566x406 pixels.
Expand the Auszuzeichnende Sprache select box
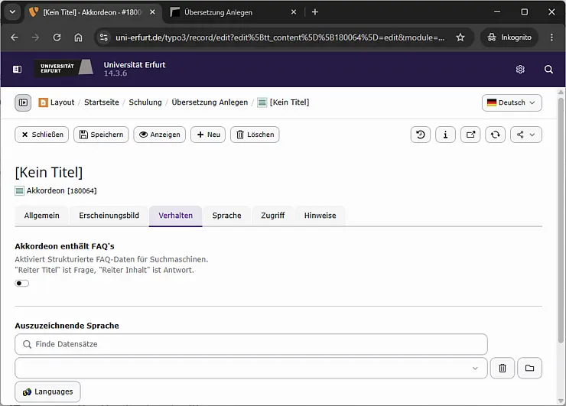(251, 368)
